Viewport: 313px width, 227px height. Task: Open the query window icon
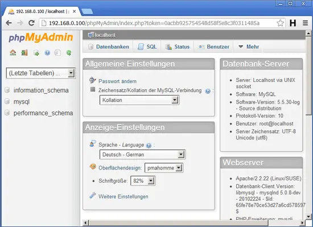point(36,53)
